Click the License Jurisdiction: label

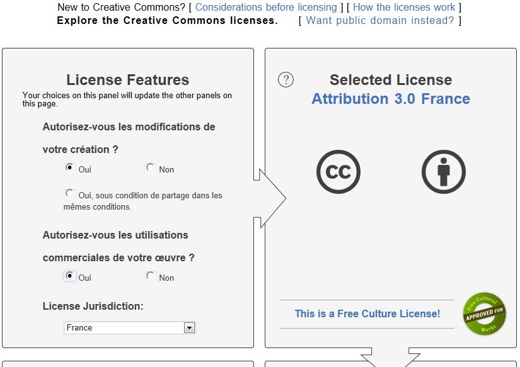(93, 306)
